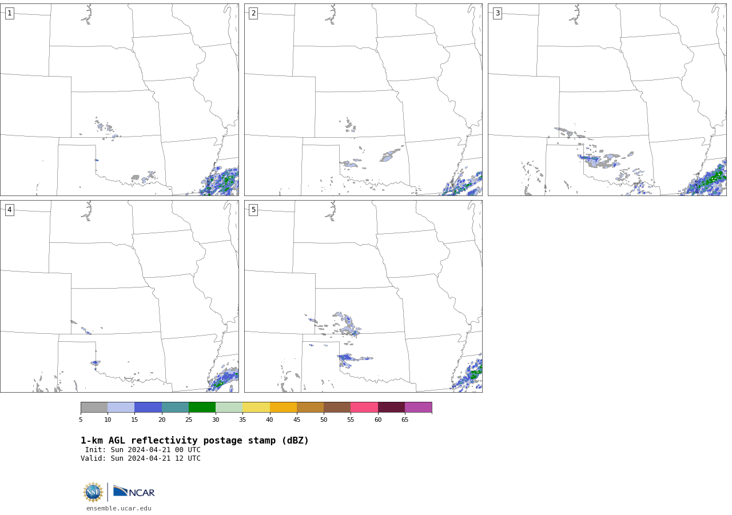
Task: Select the orange 40-45 dBZ swatch
Action: click(x=283, y=407)
